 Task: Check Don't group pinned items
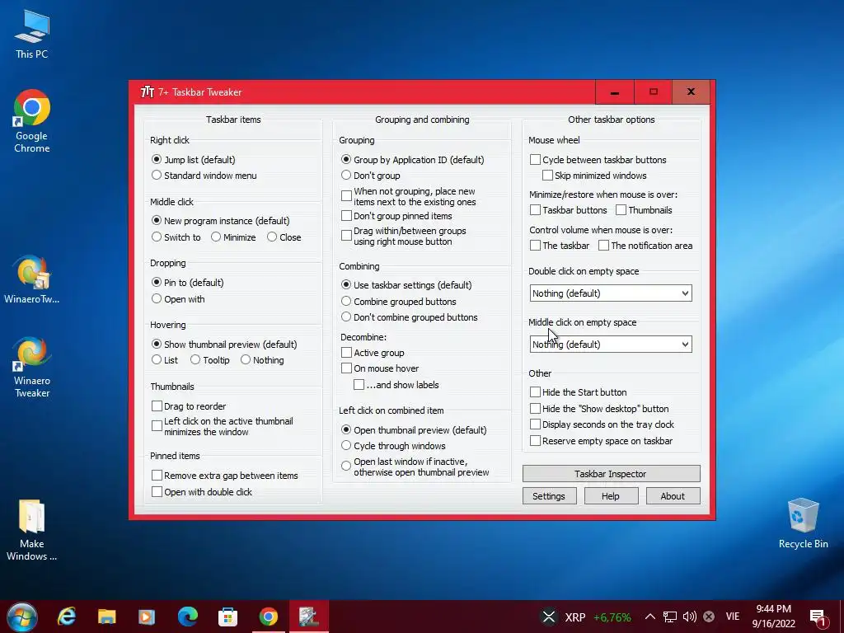pos(396,217)
